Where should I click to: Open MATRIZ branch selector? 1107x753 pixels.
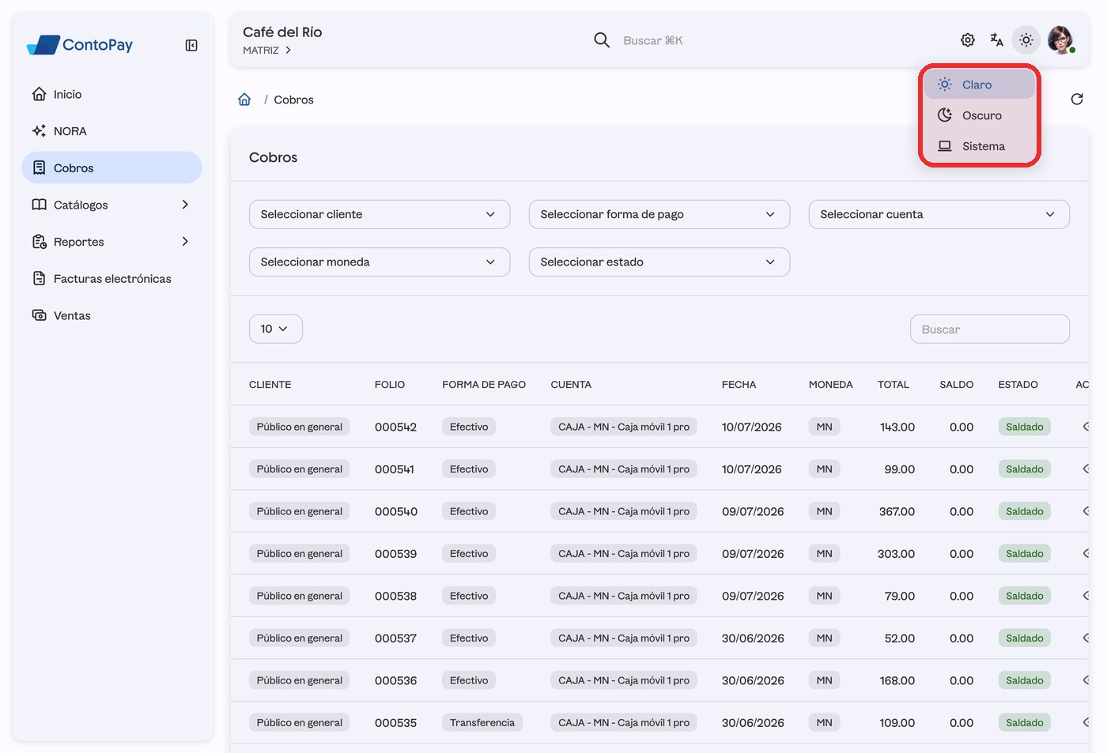[267, 50]
